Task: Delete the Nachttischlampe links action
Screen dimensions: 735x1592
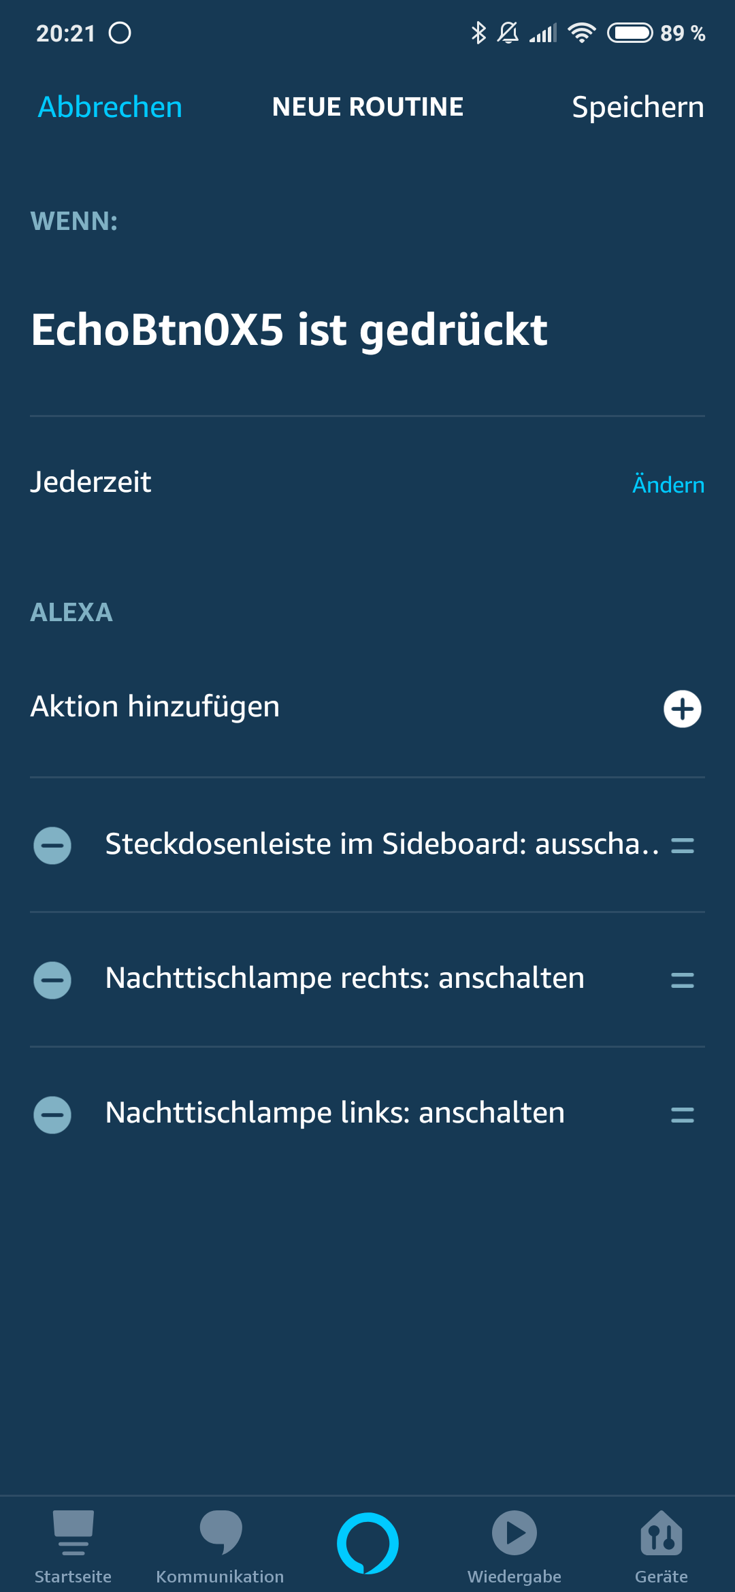Action: coord(52,1115)
